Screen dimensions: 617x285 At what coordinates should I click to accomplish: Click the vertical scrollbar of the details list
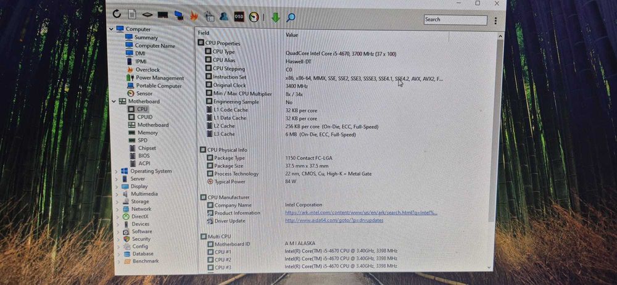[x=497, y=130]
